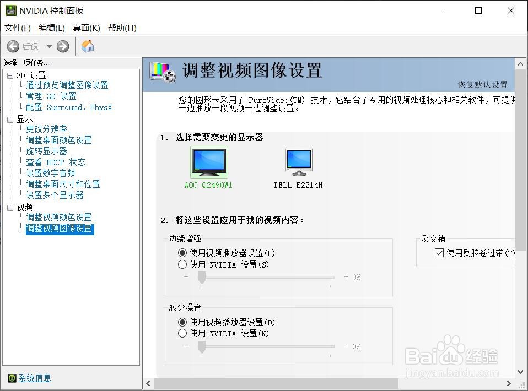This screenshot has height=391, width=528.
Task: Click the Home icon in the toolbar
Action: [88, 46]
